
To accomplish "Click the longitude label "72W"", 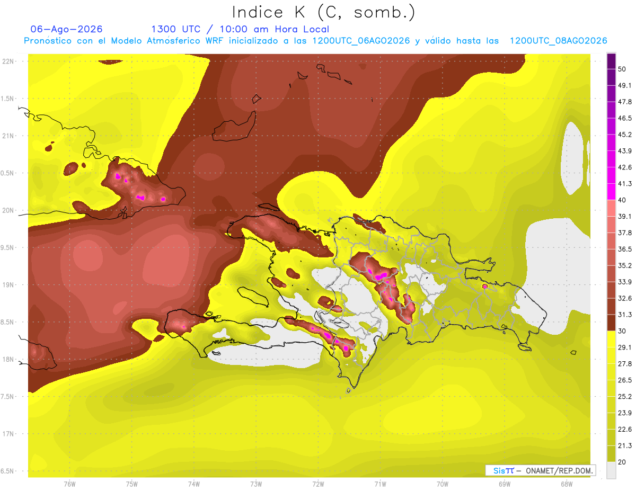I will click(x=318, y=484).
